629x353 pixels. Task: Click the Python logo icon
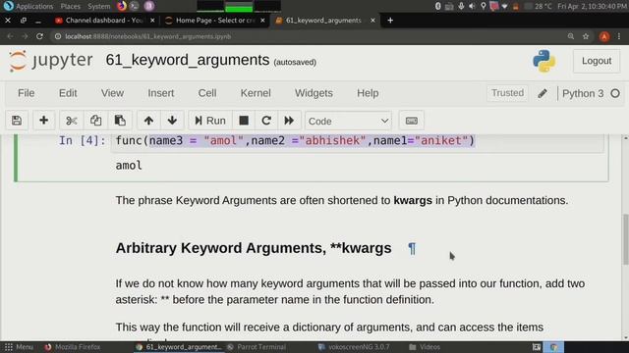coord(544,61)
